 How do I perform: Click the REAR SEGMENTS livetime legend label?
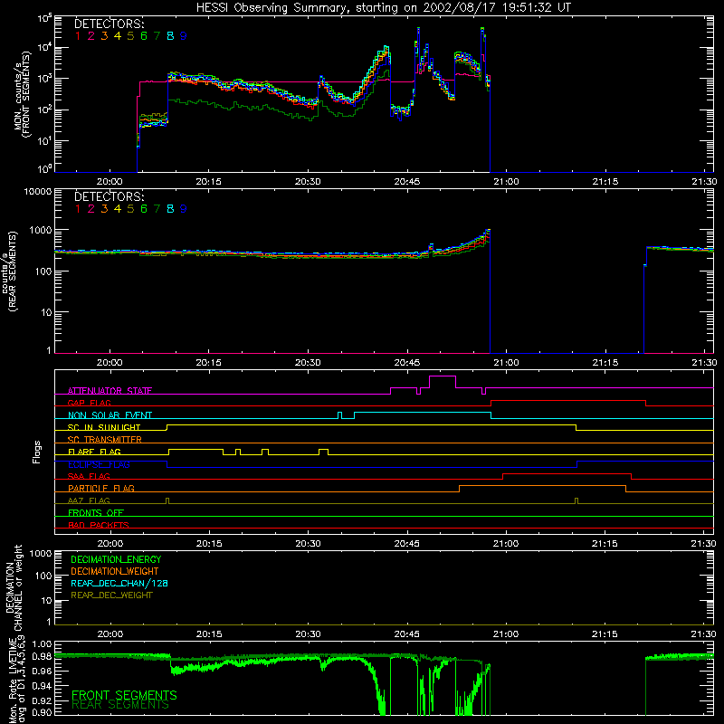pyautogui.click(x=120, y=705)
